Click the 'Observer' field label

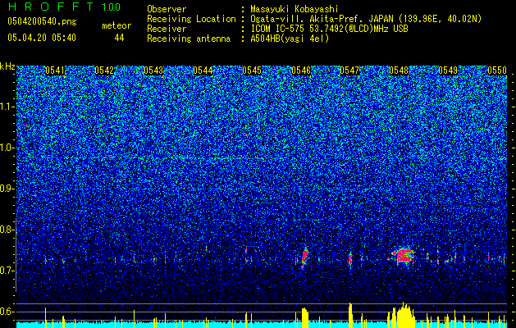[167, 9]
